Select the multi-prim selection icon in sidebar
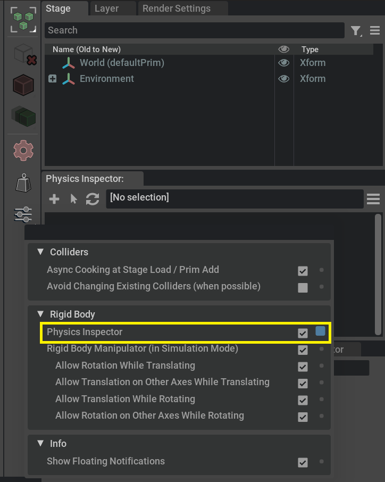The height and width of the screenshot is (482, 385). click(x=23, y=20)
